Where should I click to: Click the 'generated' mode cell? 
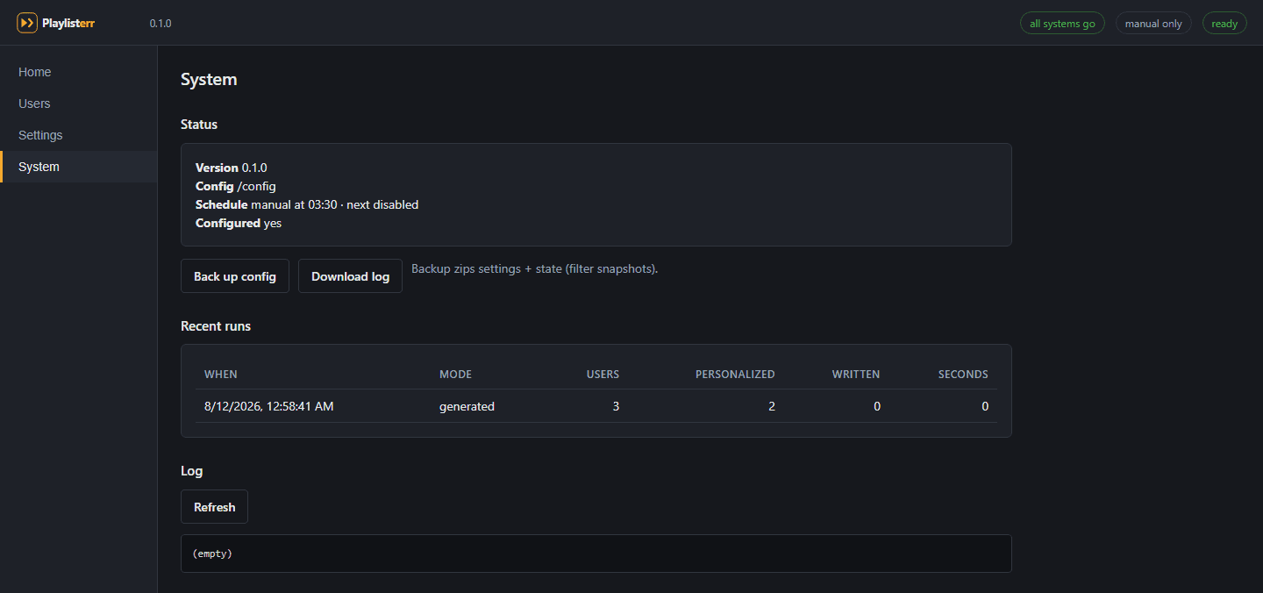(x=467, y=406)
